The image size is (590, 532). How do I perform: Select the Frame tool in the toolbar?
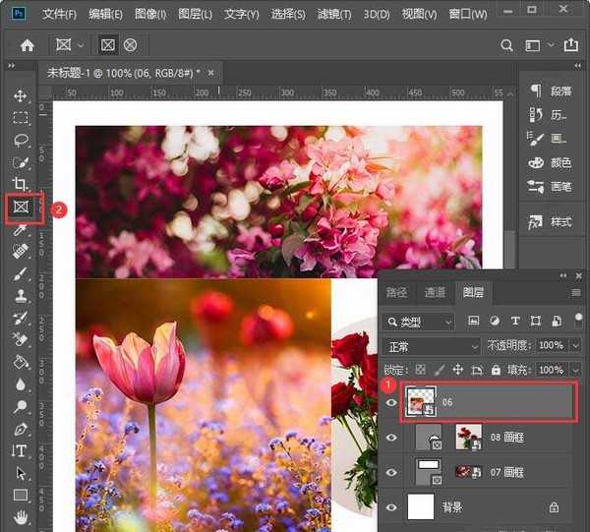(21, 207)
